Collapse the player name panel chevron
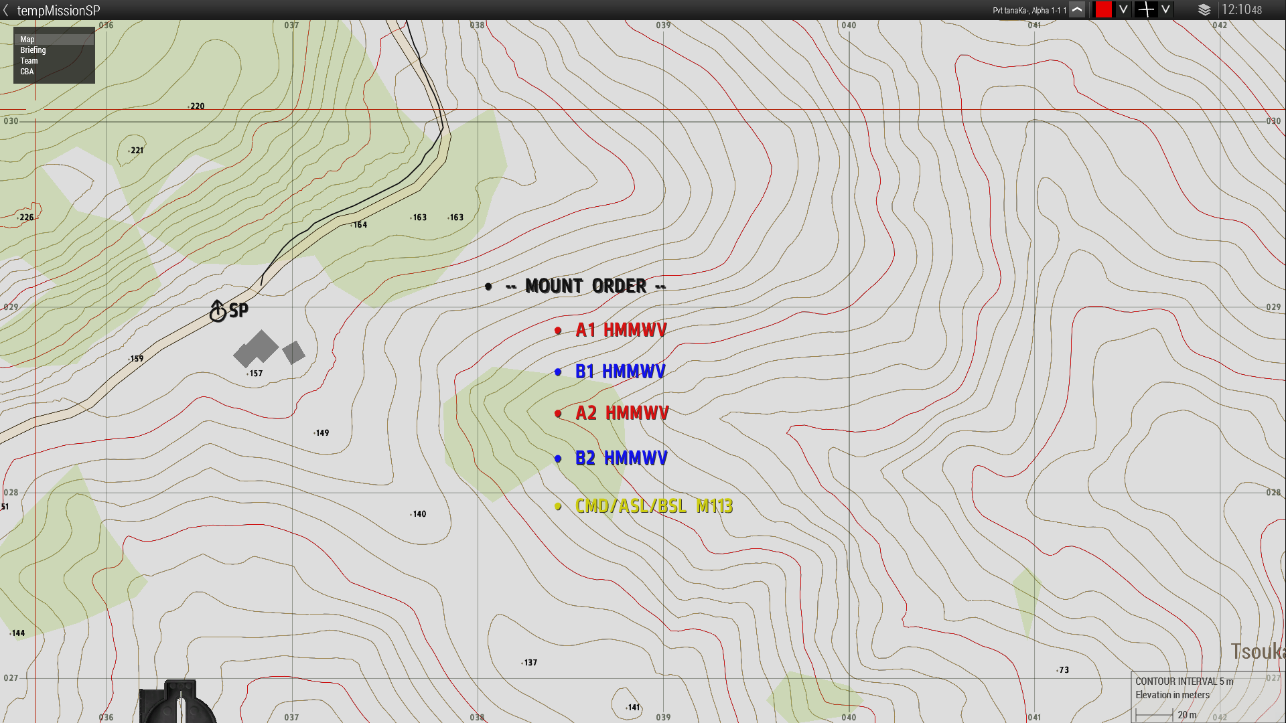 [1077, 10]
